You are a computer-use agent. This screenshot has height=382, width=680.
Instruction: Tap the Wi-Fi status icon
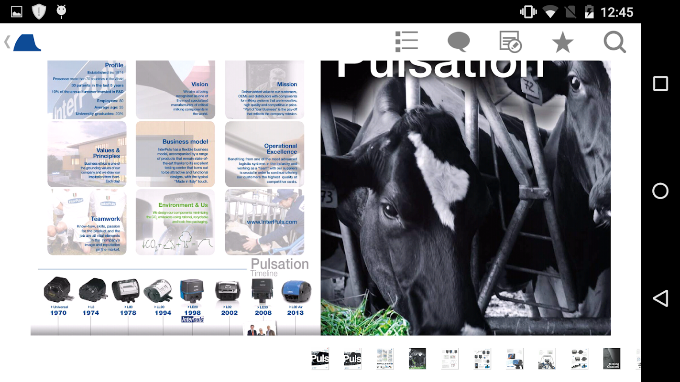tap(551, 12)
